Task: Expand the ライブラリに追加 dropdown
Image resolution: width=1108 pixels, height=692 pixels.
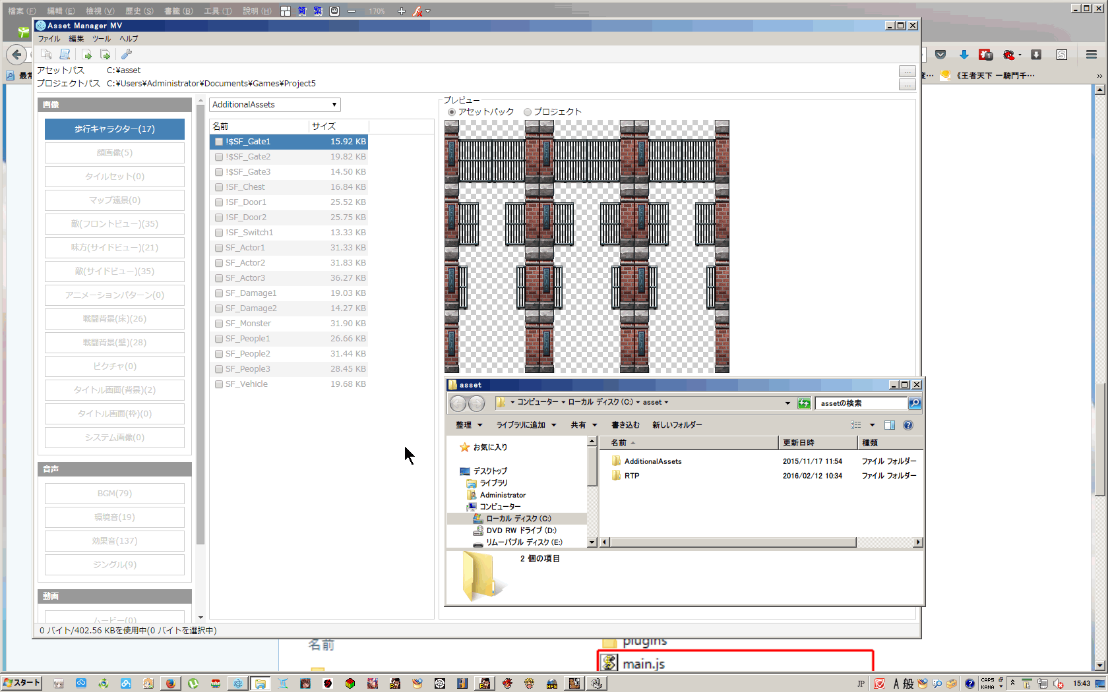Action: pyautogui.click(x=526, y=425)
